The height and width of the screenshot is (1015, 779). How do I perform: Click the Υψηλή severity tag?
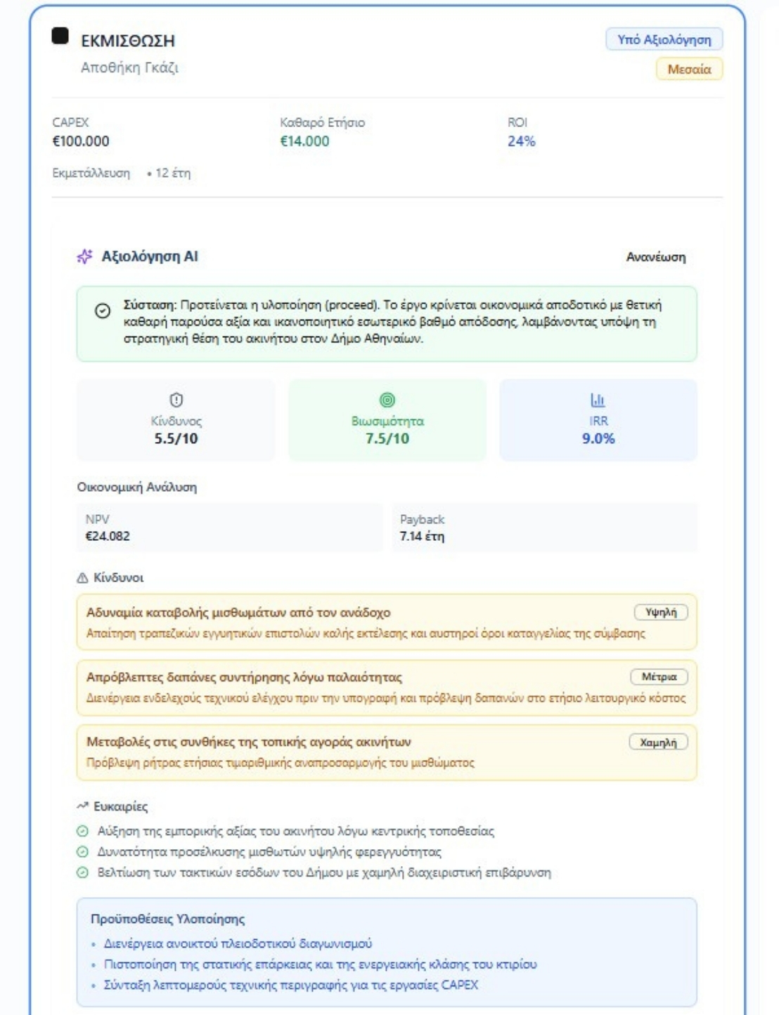(x=661, y=613)
